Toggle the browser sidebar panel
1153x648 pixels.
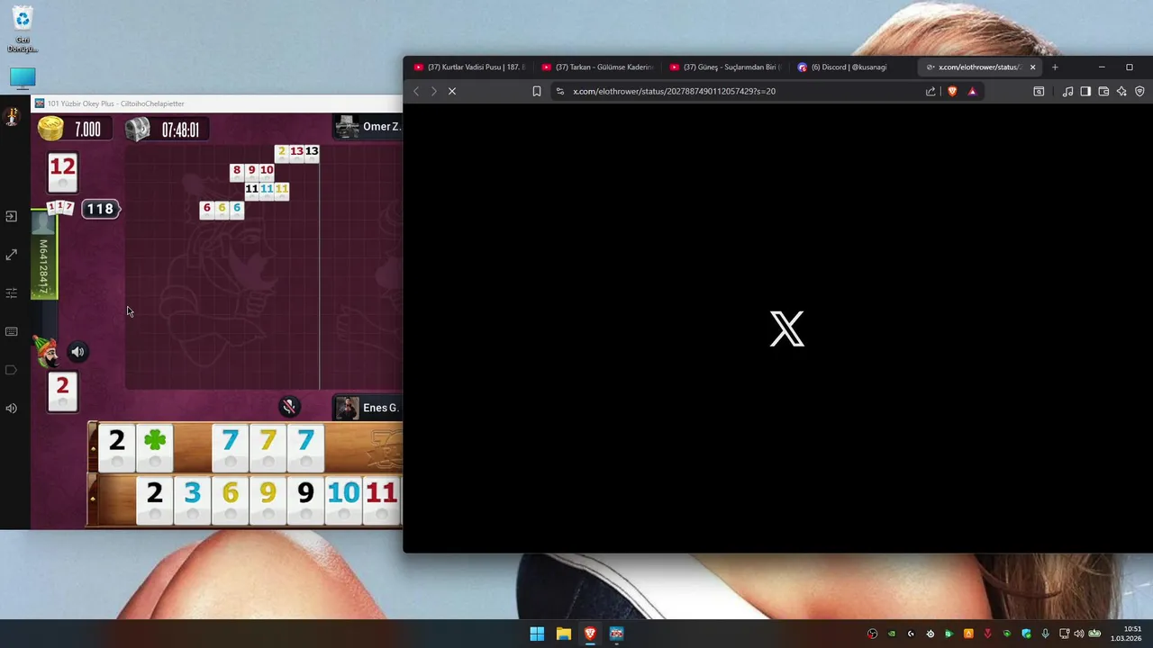pyautogui.click(x=1085, y=91)
